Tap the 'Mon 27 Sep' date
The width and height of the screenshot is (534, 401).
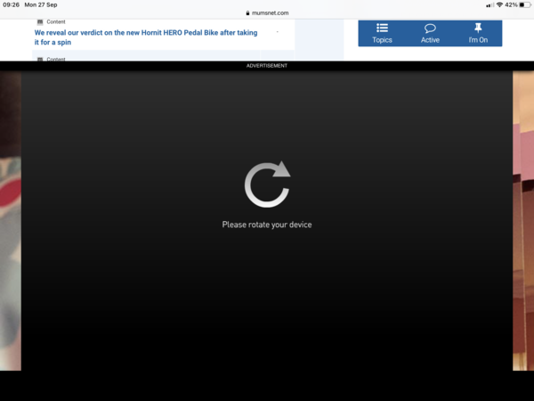(41, 4)
